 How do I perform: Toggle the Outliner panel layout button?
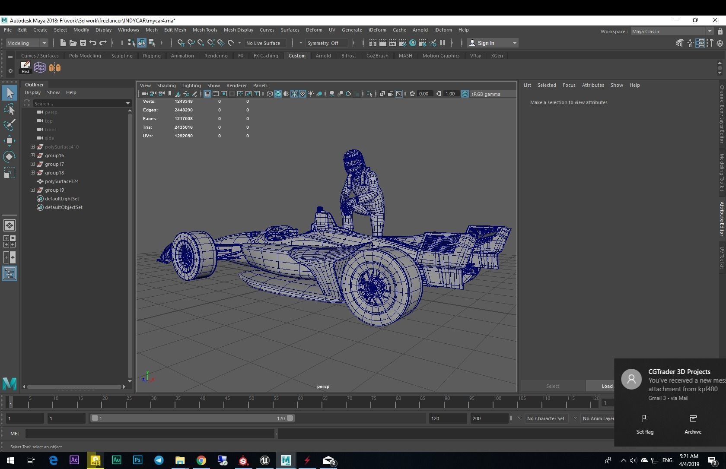click(x=10, y=273)
